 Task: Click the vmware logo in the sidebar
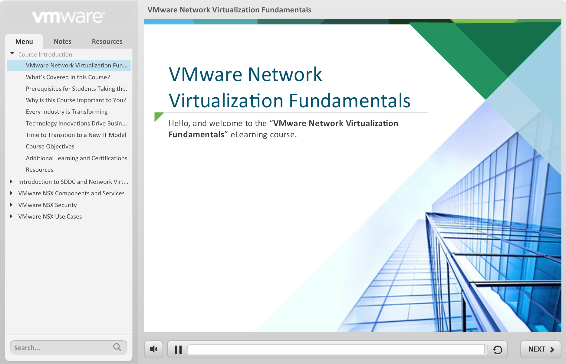click(69, 17)
